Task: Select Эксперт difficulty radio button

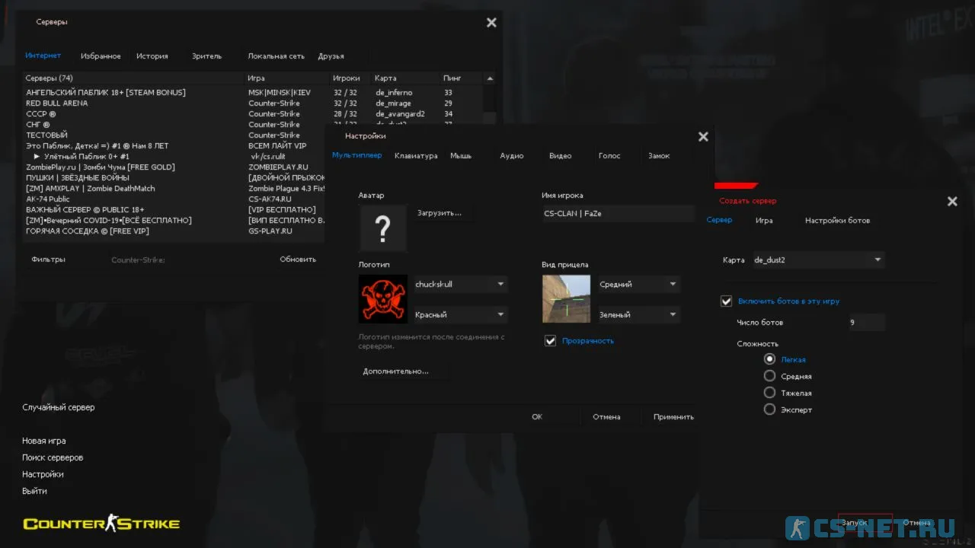Action: point(769,409)
